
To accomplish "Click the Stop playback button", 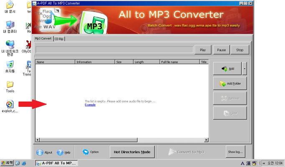I will [x=240, y=50].
